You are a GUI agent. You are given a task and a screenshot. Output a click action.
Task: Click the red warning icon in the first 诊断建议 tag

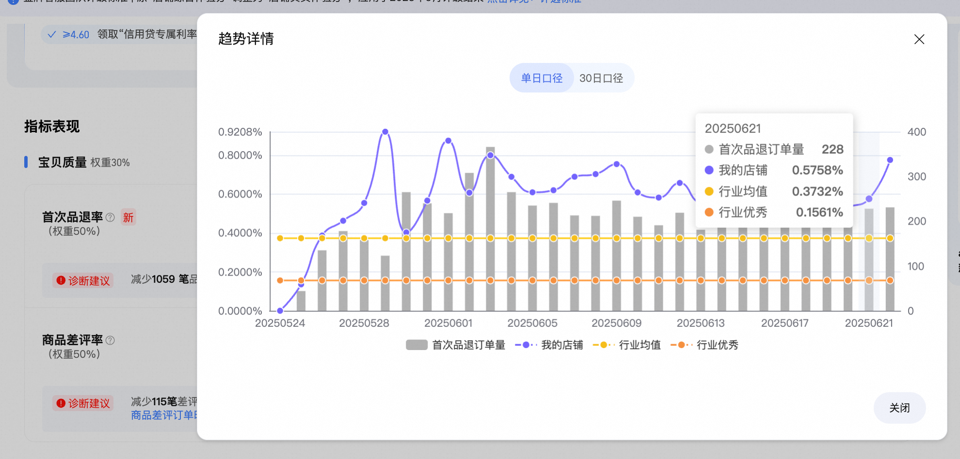pos(61,280)
